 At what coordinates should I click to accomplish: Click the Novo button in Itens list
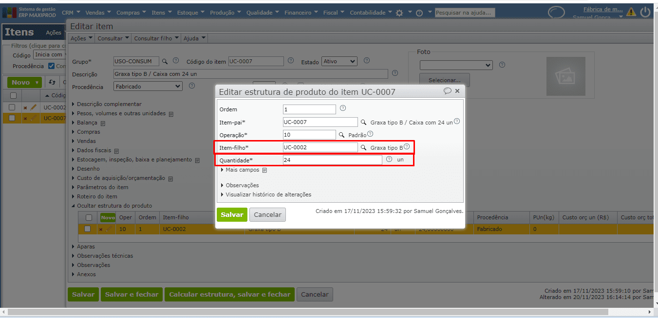click(x=24, y=83)
